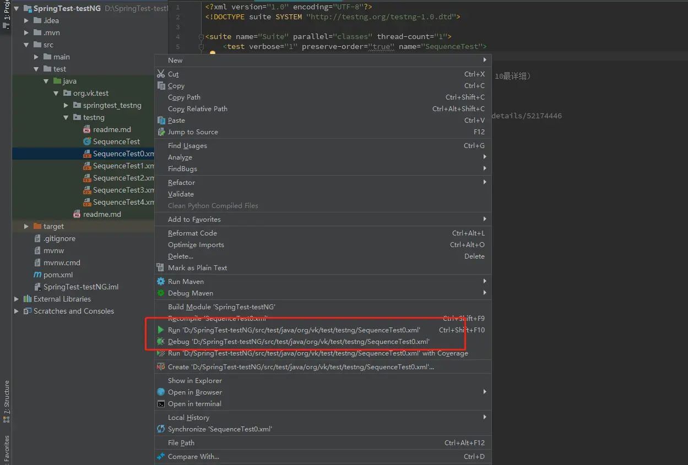The image size is (688, 465).
Task: Click the SpringTest-testNG.iml file icon
Action: (x=37, y=287)
